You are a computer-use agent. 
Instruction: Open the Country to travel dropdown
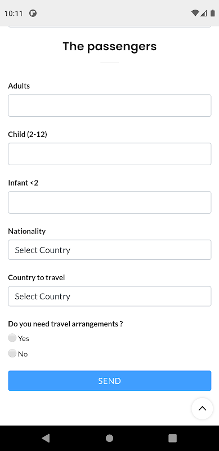[109, 296]
